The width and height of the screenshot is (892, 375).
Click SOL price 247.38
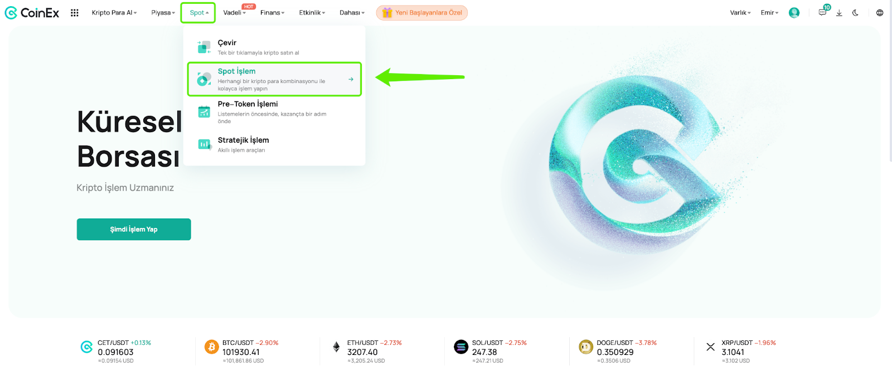pos(484,352)
